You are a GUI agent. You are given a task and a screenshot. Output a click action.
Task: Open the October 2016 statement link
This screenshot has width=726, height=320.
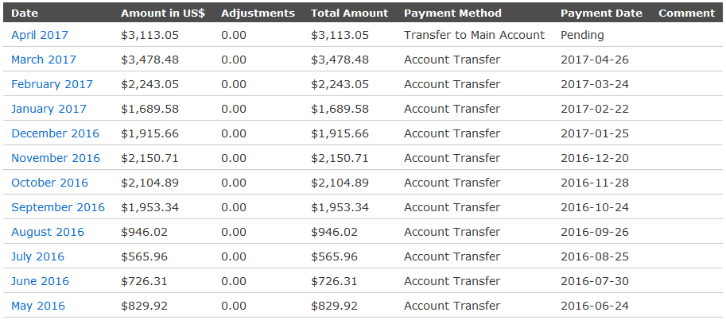(x=49, y=183)
